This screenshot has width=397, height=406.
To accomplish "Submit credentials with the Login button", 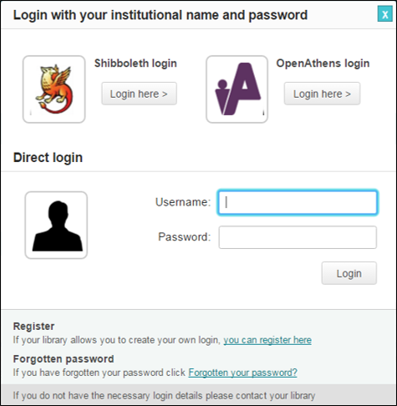I will 349,273.
